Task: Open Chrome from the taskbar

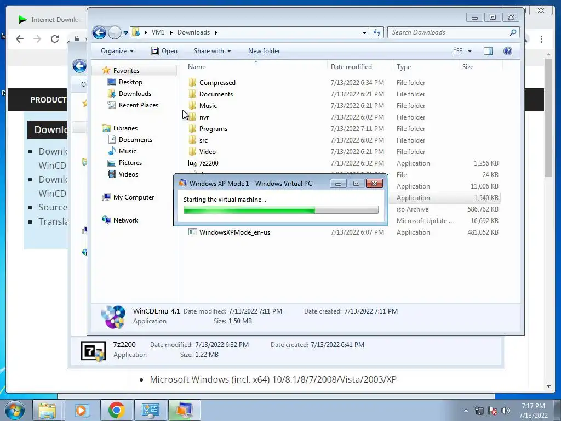Action: pos(117,410)
